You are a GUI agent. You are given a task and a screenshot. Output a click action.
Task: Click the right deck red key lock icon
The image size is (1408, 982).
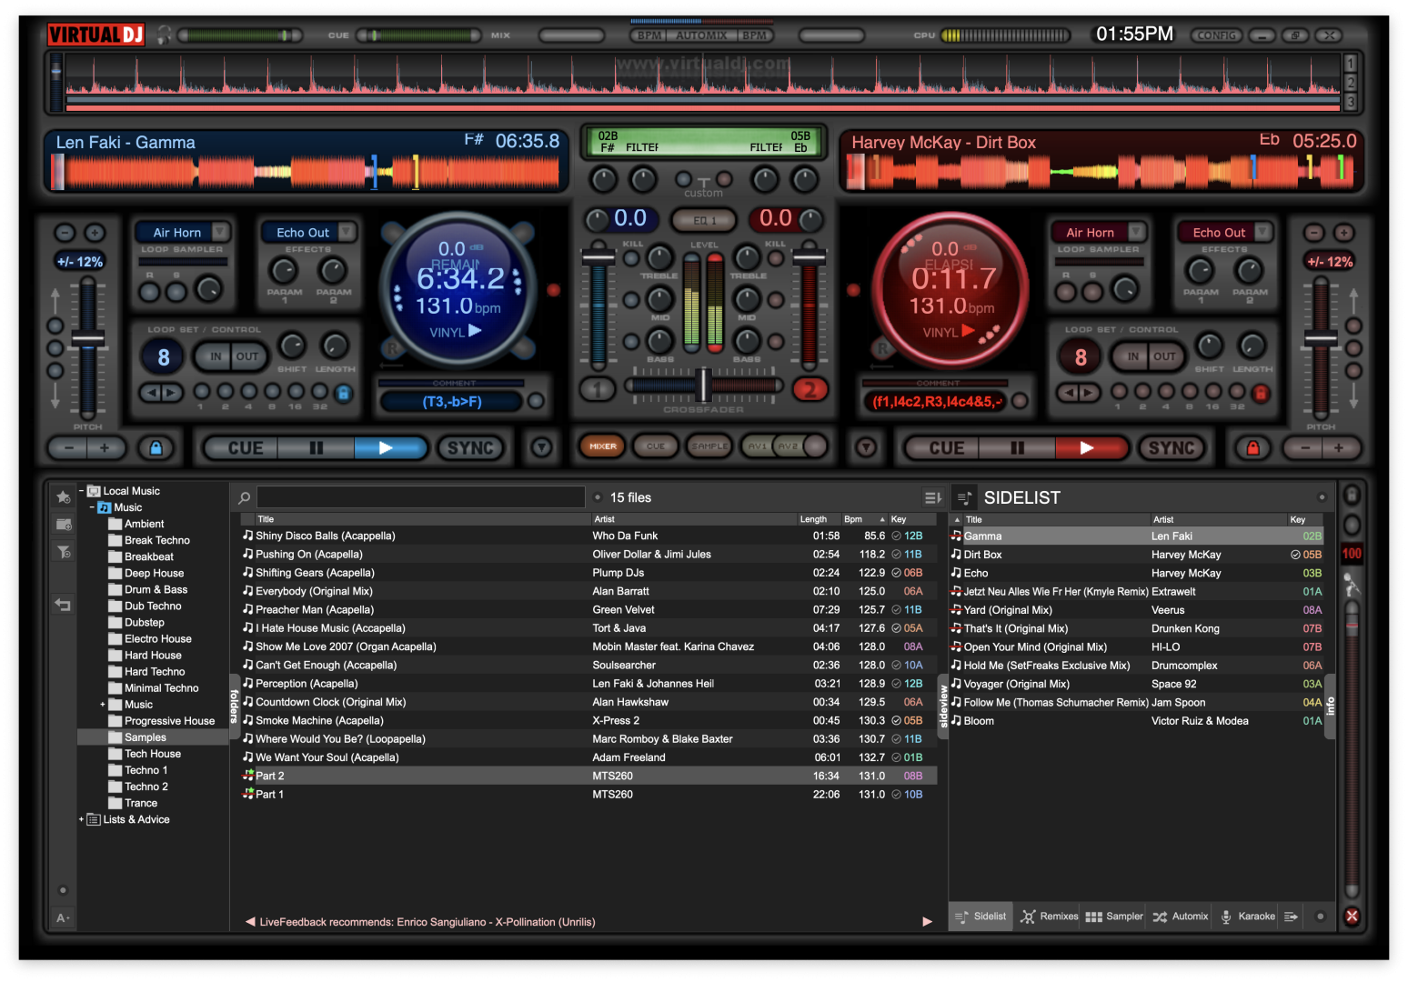click(x=1252, y=447)
